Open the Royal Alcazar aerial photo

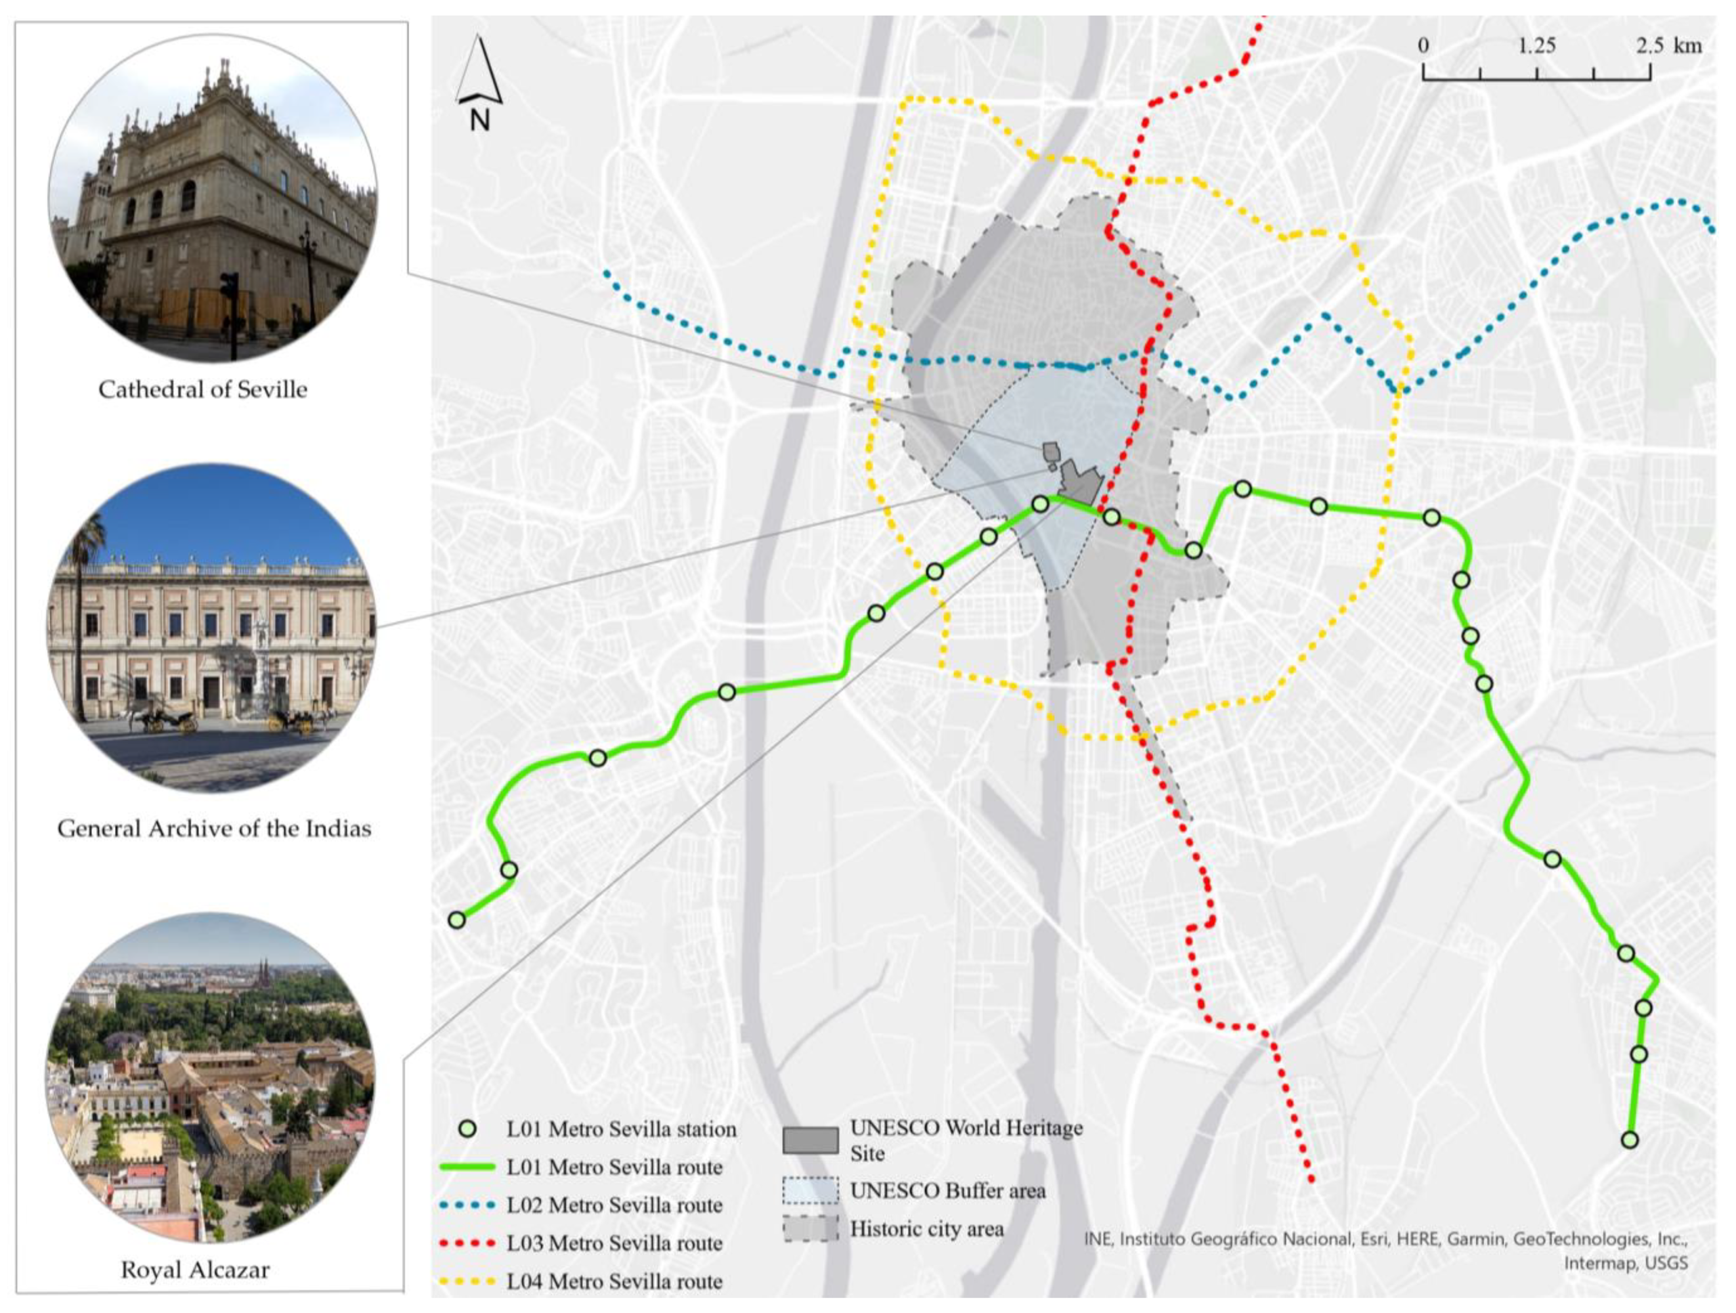(211, 1077)
